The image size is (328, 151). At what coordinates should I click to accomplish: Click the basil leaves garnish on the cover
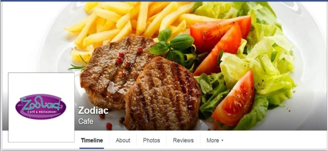point(171,44)
